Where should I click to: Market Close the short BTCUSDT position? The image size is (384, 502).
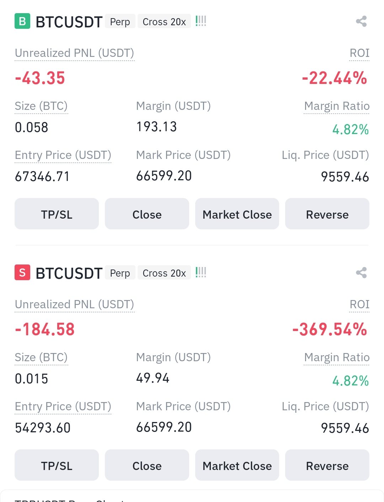pos(237,465)
